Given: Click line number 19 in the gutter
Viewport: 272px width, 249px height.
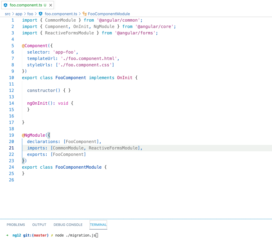Looking at the screenshot, I should point(12,135).
